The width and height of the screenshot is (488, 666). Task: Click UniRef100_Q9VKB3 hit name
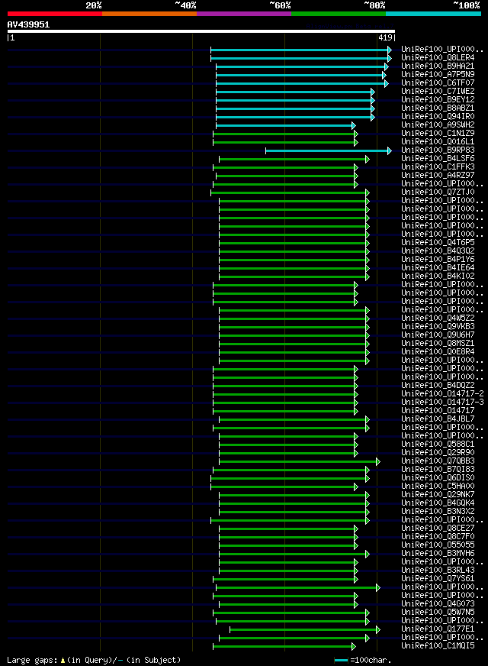point(438,327)
